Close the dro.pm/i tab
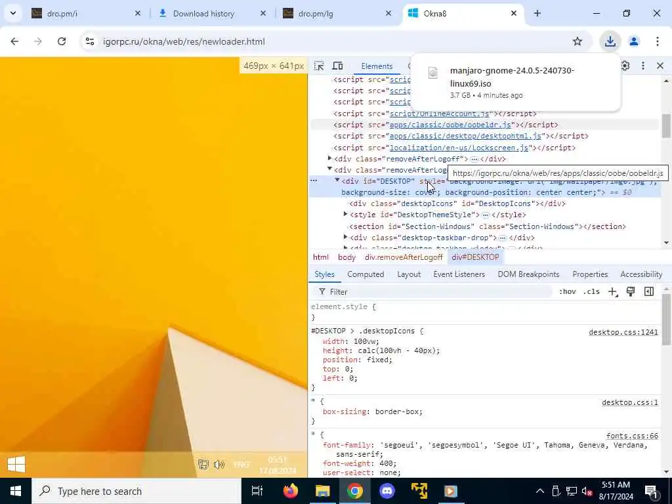The height and width of the screenshot is (504, 672). [x=138, y=14]
